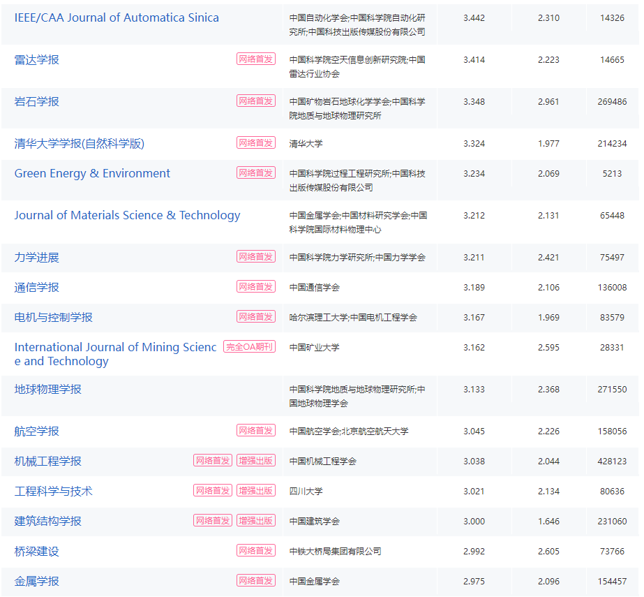Select the value 1.977 in the 清华大学学报 row

click(548, 144)
